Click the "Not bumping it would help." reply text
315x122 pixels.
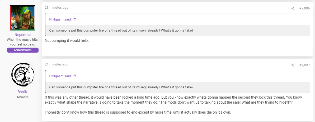(67, 40)
